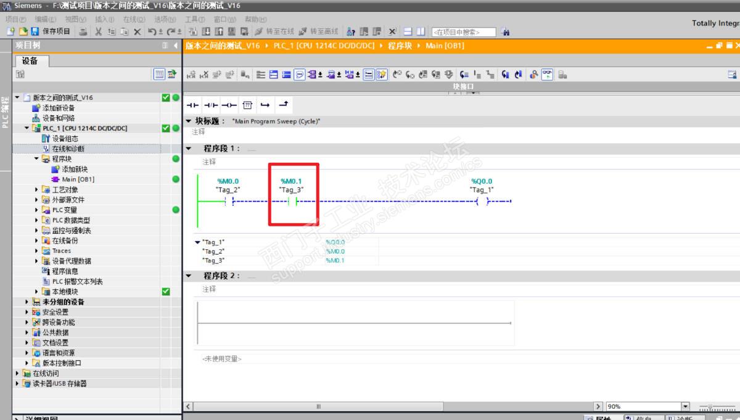Toggle network comments speech bubble icon

300,75
